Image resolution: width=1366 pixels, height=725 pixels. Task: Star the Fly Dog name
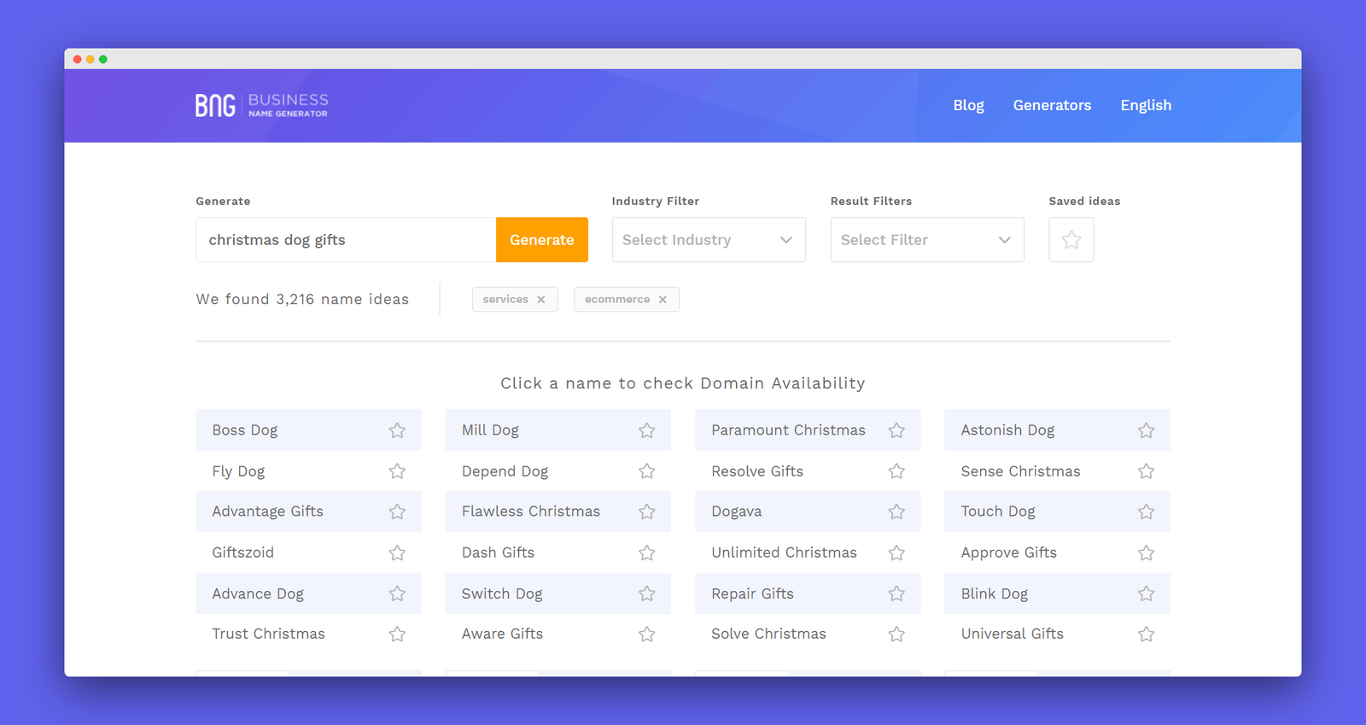[x=397, y=471]
